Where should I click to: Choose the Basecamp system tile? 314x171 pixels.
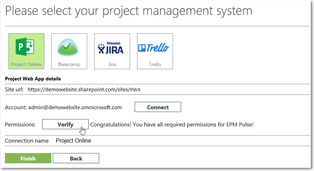(x=69, y=51)
